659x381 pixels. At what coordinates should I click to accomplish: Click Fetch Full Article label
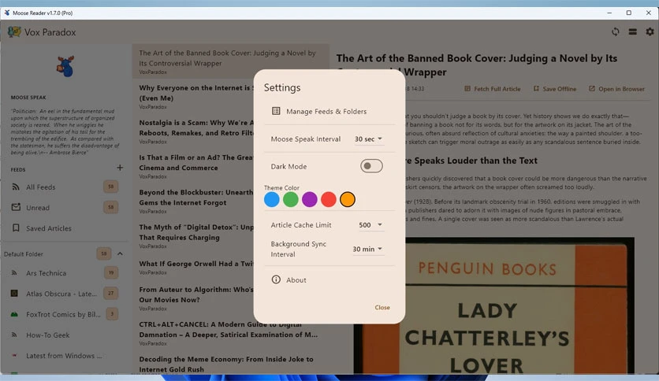[497, 89]
